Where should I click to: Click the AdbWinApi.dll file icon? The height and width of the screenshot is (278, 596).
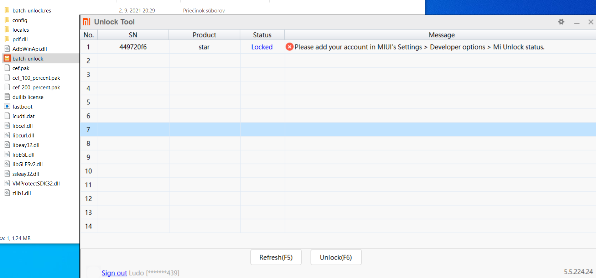point(7,49)
